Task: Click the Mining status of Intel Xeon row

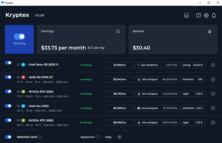Action: [x=86, y=65]
